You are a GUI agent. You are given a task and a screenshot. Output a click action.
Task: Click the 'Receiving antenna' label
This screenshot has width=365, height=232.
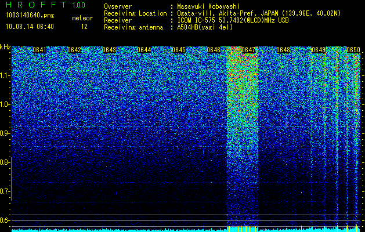click(x=133, y=27)
